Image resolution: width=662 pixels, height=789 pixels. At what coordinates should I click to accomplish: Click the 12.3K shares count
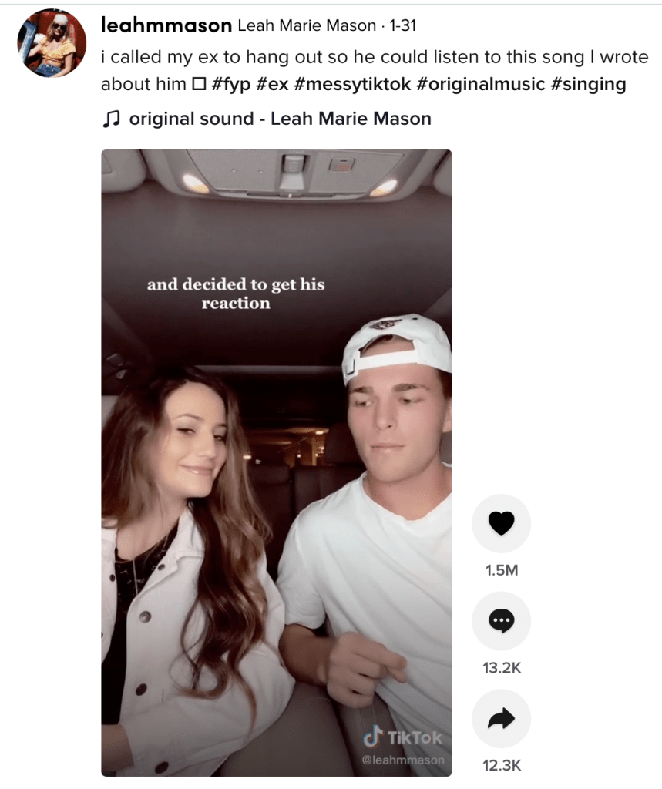tap(502, 765)
